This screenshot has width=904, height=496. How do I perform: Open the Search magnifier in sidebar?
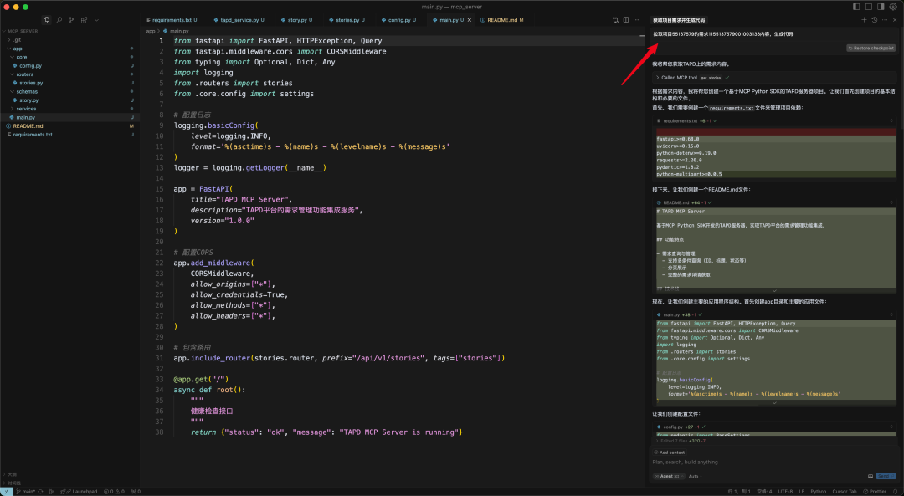point(59,20)
